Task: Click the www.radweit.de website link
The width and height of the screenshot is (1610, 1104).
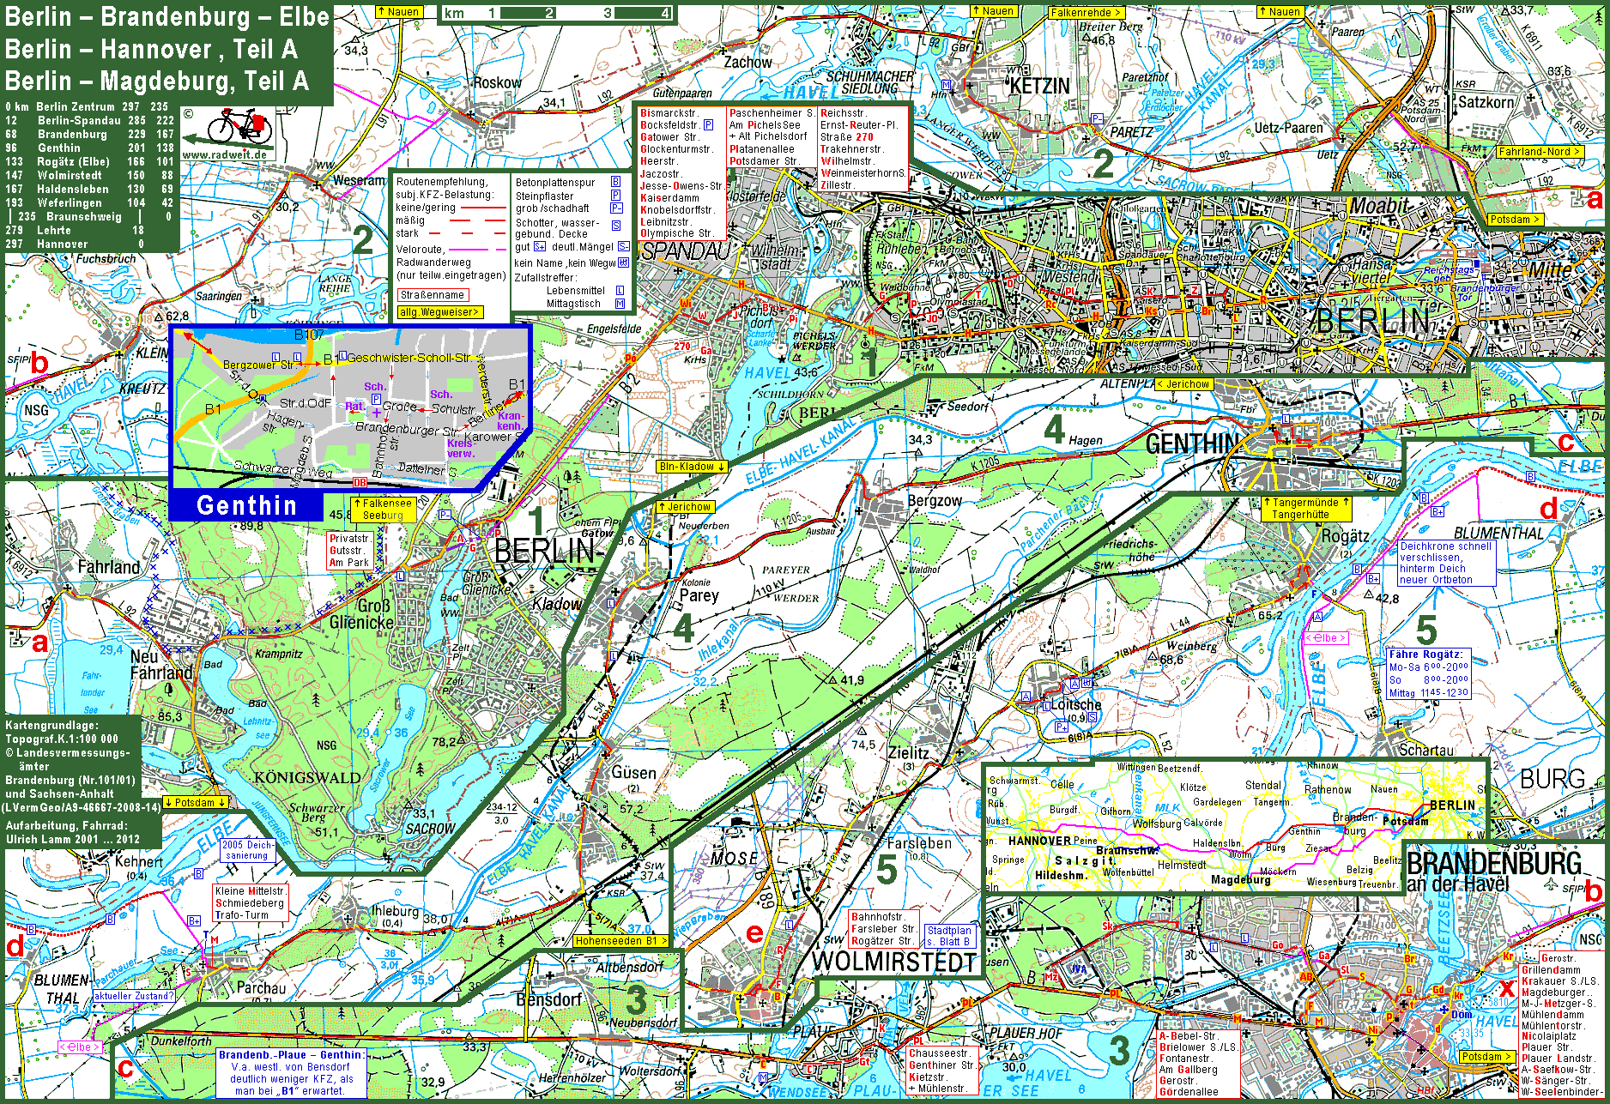Action: point(224,154)
